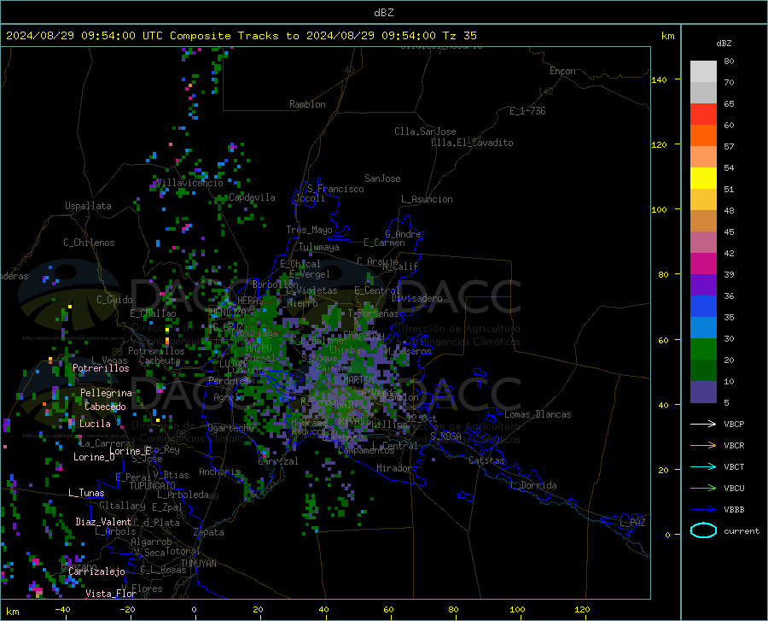Select the magenta 39 dBZ color swatch

[x=703, y=264]
